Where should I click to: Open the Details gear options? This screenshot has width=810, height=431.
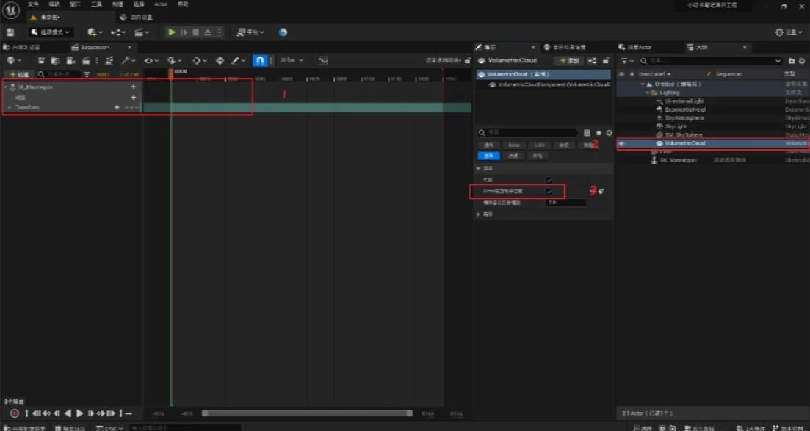[x=609, y=133]
